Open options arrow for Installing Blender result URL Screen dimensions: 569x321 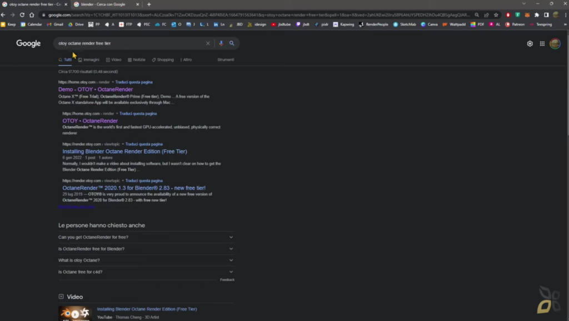tap(123, 144)
